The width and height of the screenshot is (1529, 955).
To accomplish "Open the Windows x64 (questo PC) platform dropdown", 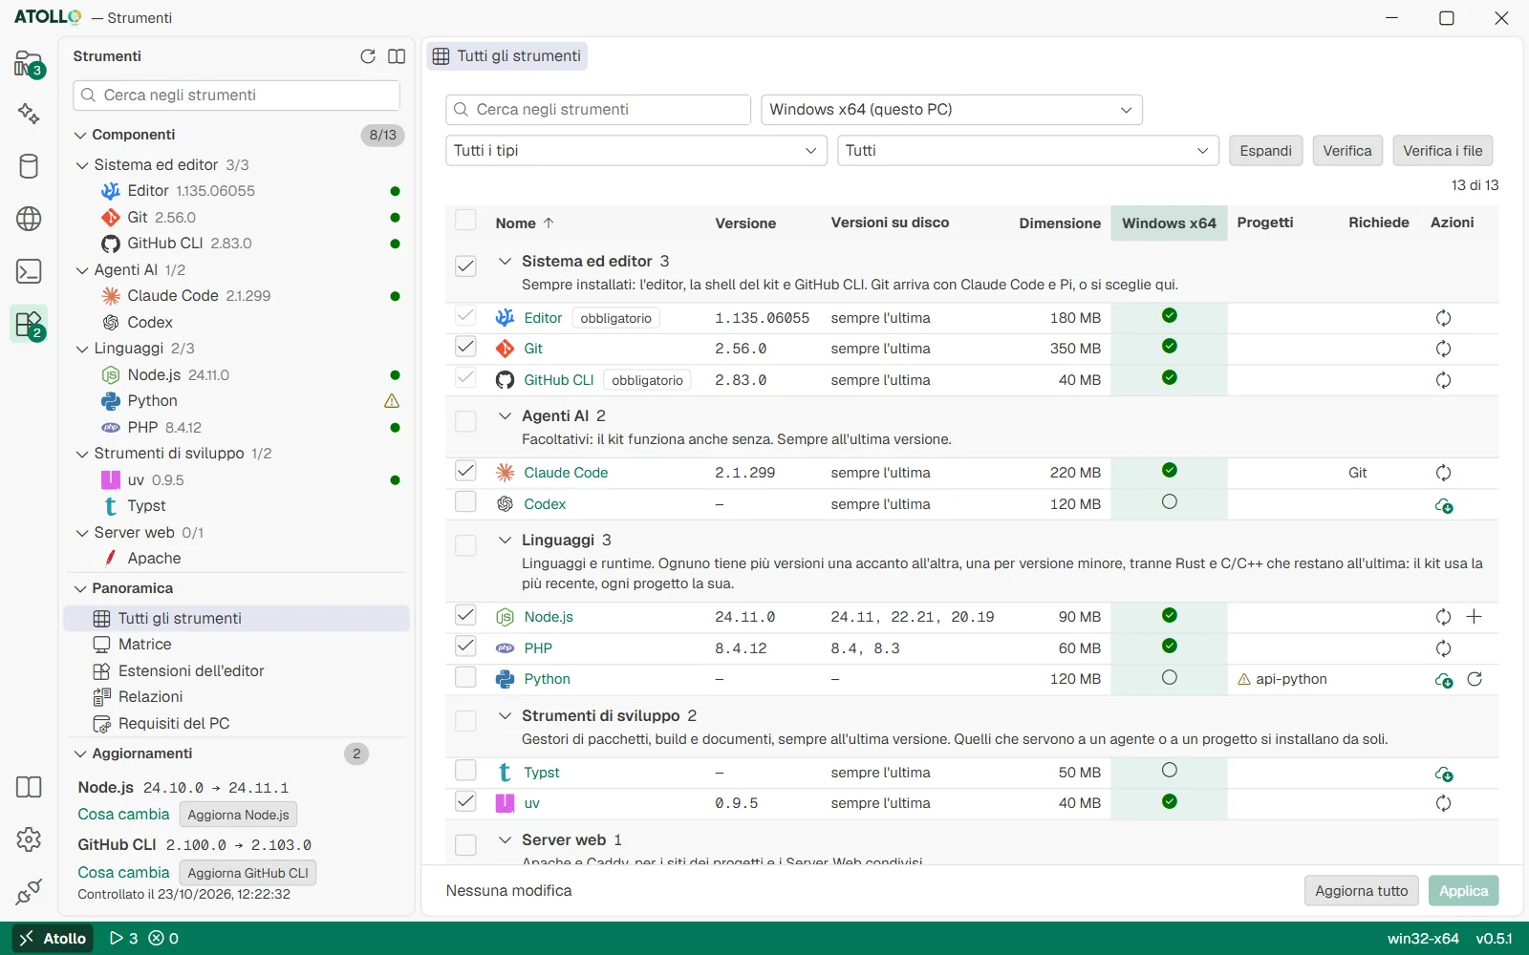I will [x=951, y=110].
